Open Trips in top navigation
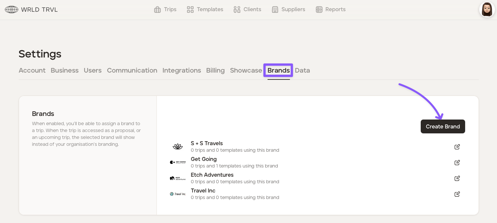Image resolution: width=497 pixels, height=223 pixels. [x=165, y=10]
